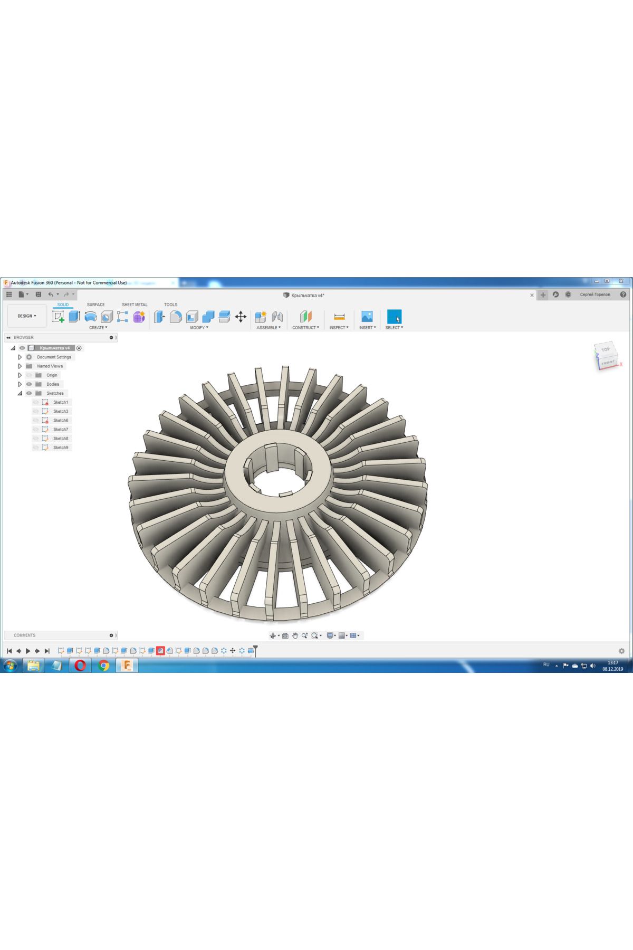
Task: Switch to the SHEET METAL tab
Action: click(135, 305)
